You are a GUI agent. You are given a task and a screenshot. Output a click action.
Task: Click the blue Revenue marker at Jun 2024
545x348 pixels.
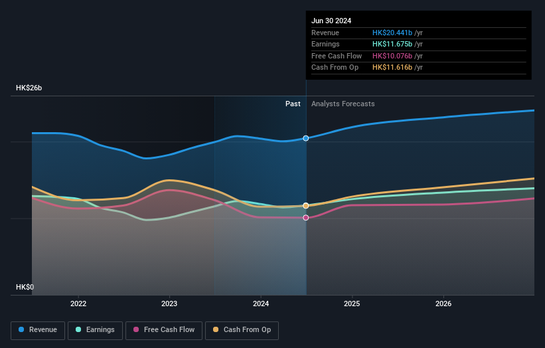point(306,138)
